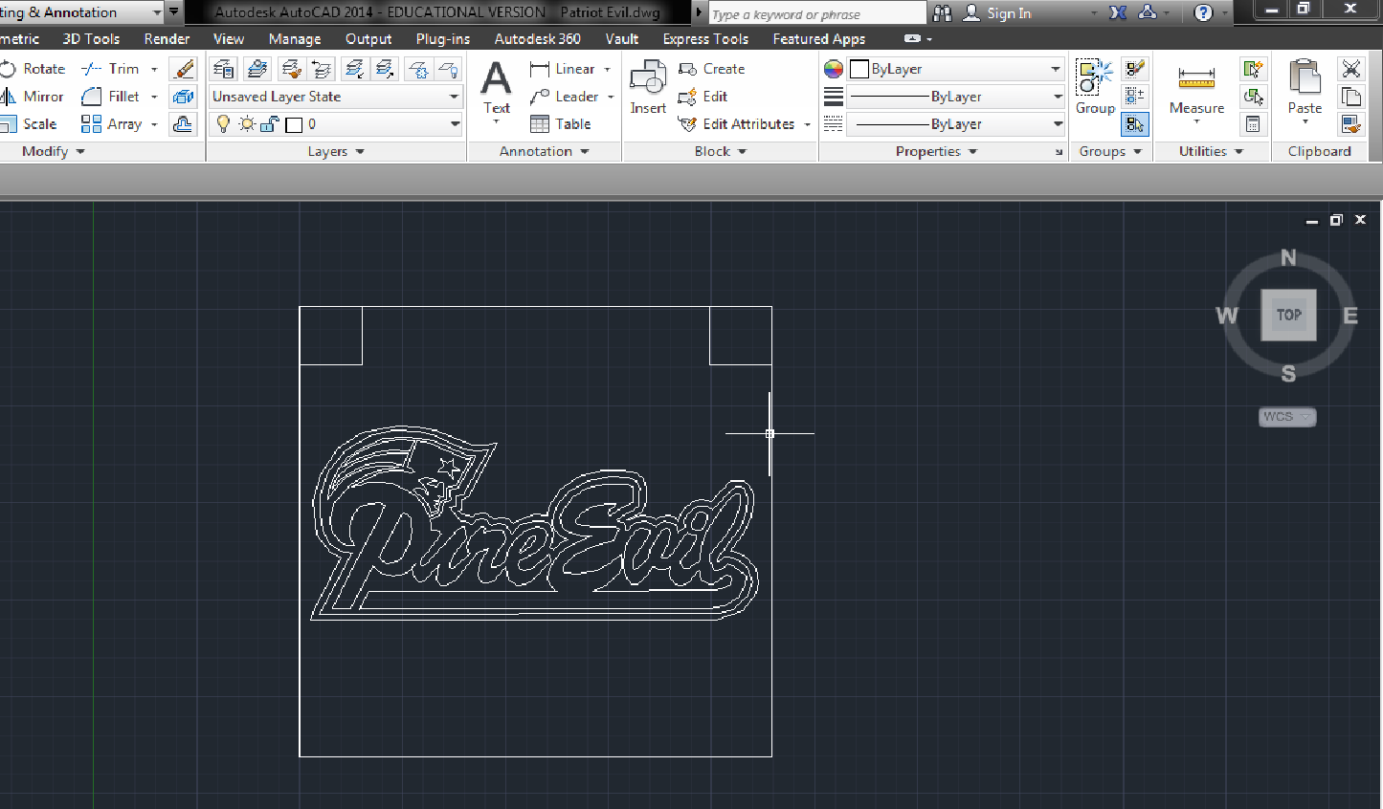1383x809 pixels.
Task: Select the Mirror tool
Action: (x=33, y=97)
